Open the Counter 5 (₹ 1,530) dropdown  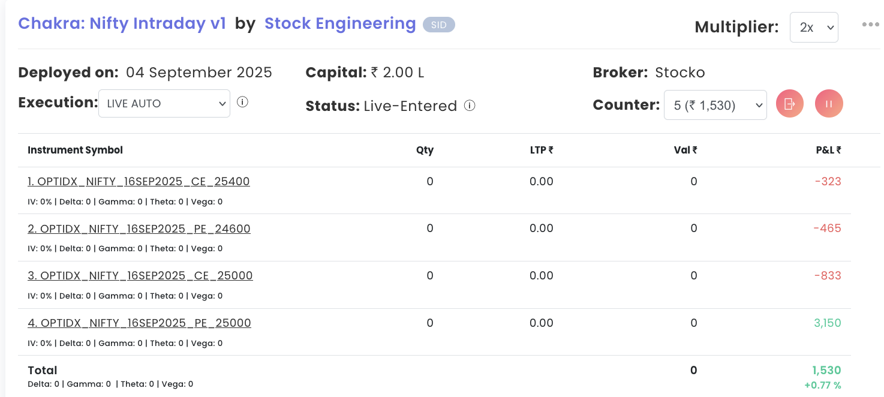pyautogui.click(x=715, y=105)
